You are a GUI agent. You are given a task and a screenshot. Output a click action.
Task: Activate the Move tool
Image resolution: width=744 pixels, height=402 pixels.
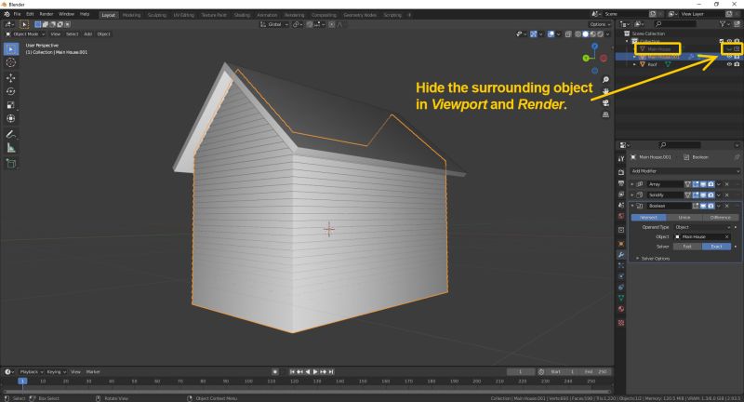point(11,78)
